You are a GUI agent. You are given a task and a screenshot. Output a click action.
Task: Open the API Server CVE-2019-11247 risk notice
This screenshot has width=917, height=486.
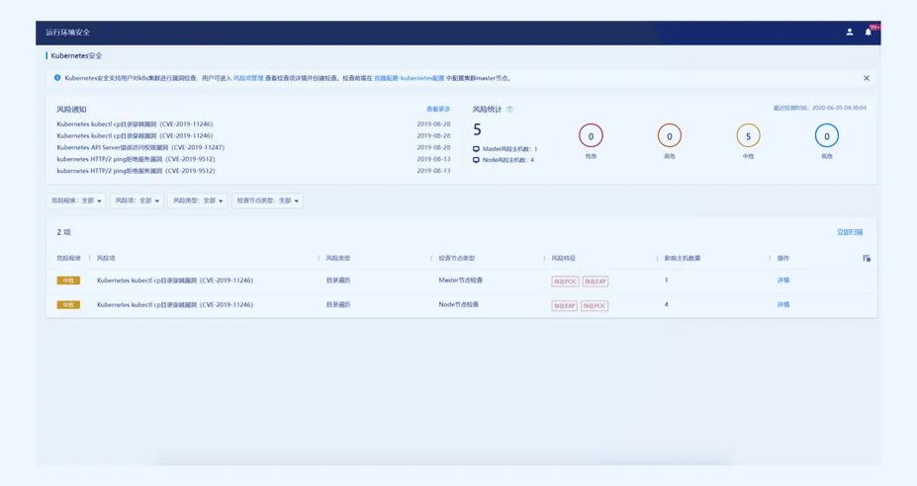click(140, 148)
